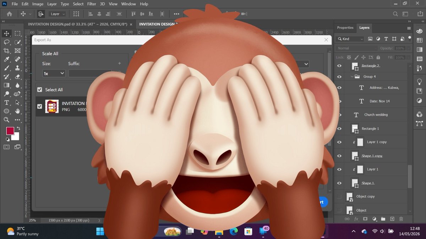Open the options bar overflow (three dots)
Screen dimensions: 426x239
click(176, 14)
